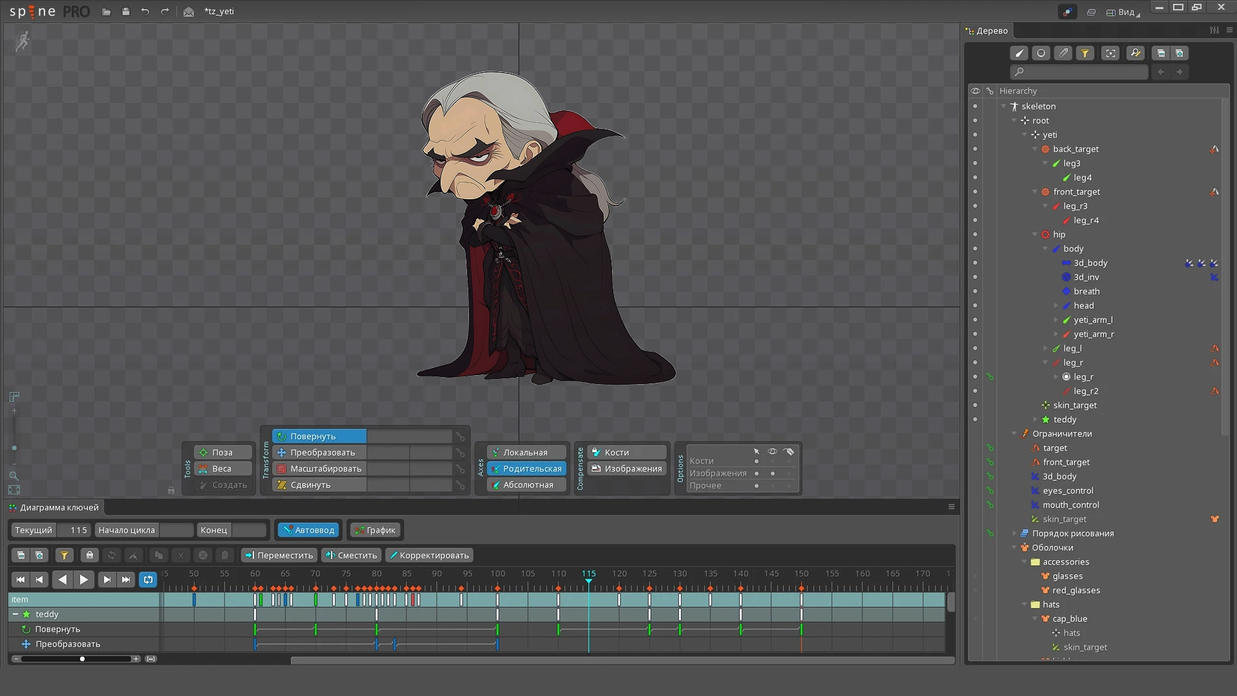Click the animate mode running-man icon

[23, 41]
